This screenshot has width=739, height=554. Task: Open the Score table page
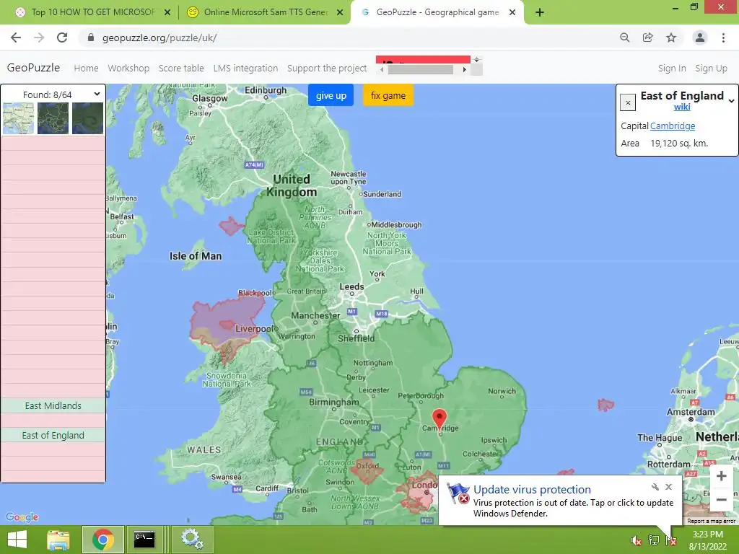click(x=181, y=68)
